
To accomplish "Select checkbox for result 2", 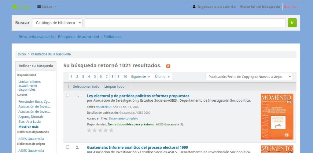I will coord(68,147).
